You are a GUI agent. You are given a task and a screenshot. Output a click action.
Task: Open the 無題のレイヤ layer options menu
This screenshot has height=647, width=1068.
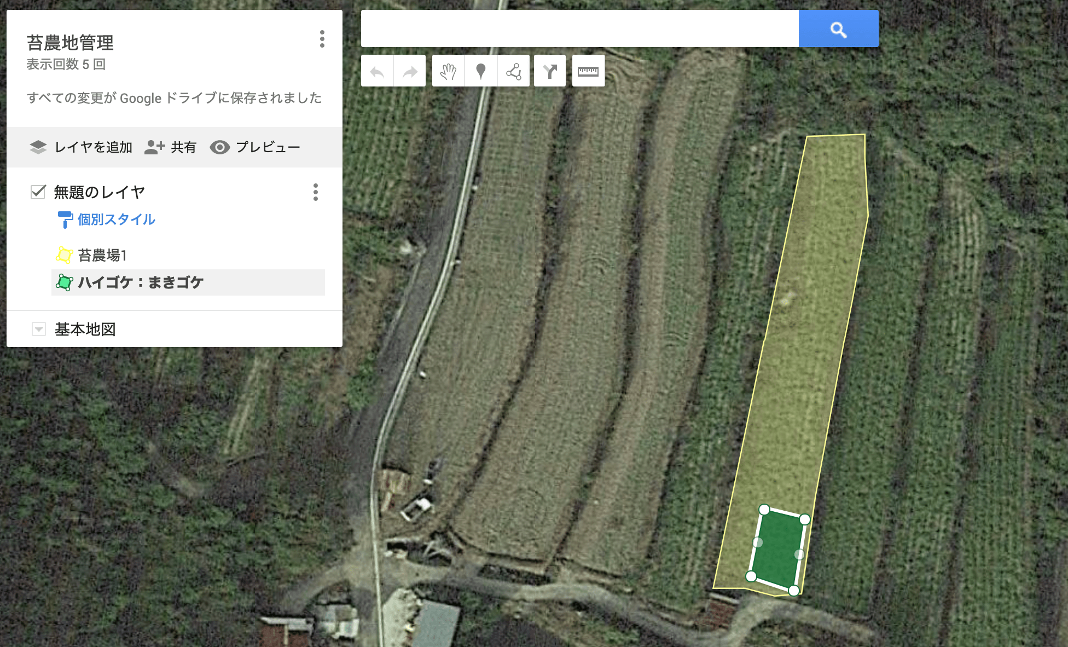point(316,192)
